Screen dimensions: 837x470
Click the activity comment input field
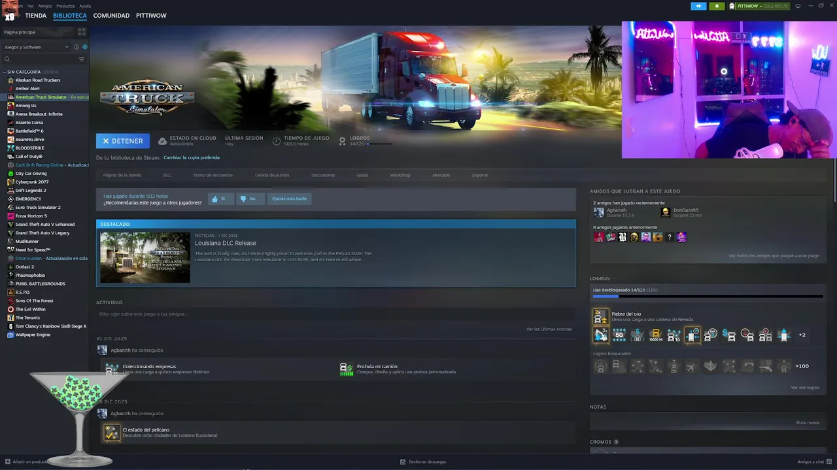(335, 314)
